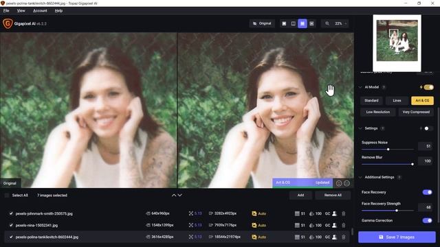
Task: Click face recovery icon for pexels-johnmark-smith row
Action: [x=335, y=213]
